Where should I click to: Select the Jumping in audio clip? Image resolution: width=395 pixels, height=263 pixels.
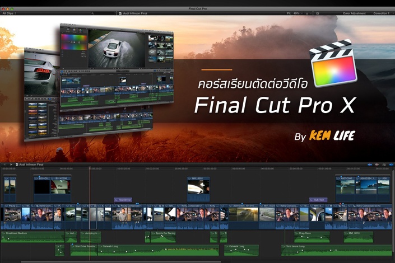coord(91,237)
